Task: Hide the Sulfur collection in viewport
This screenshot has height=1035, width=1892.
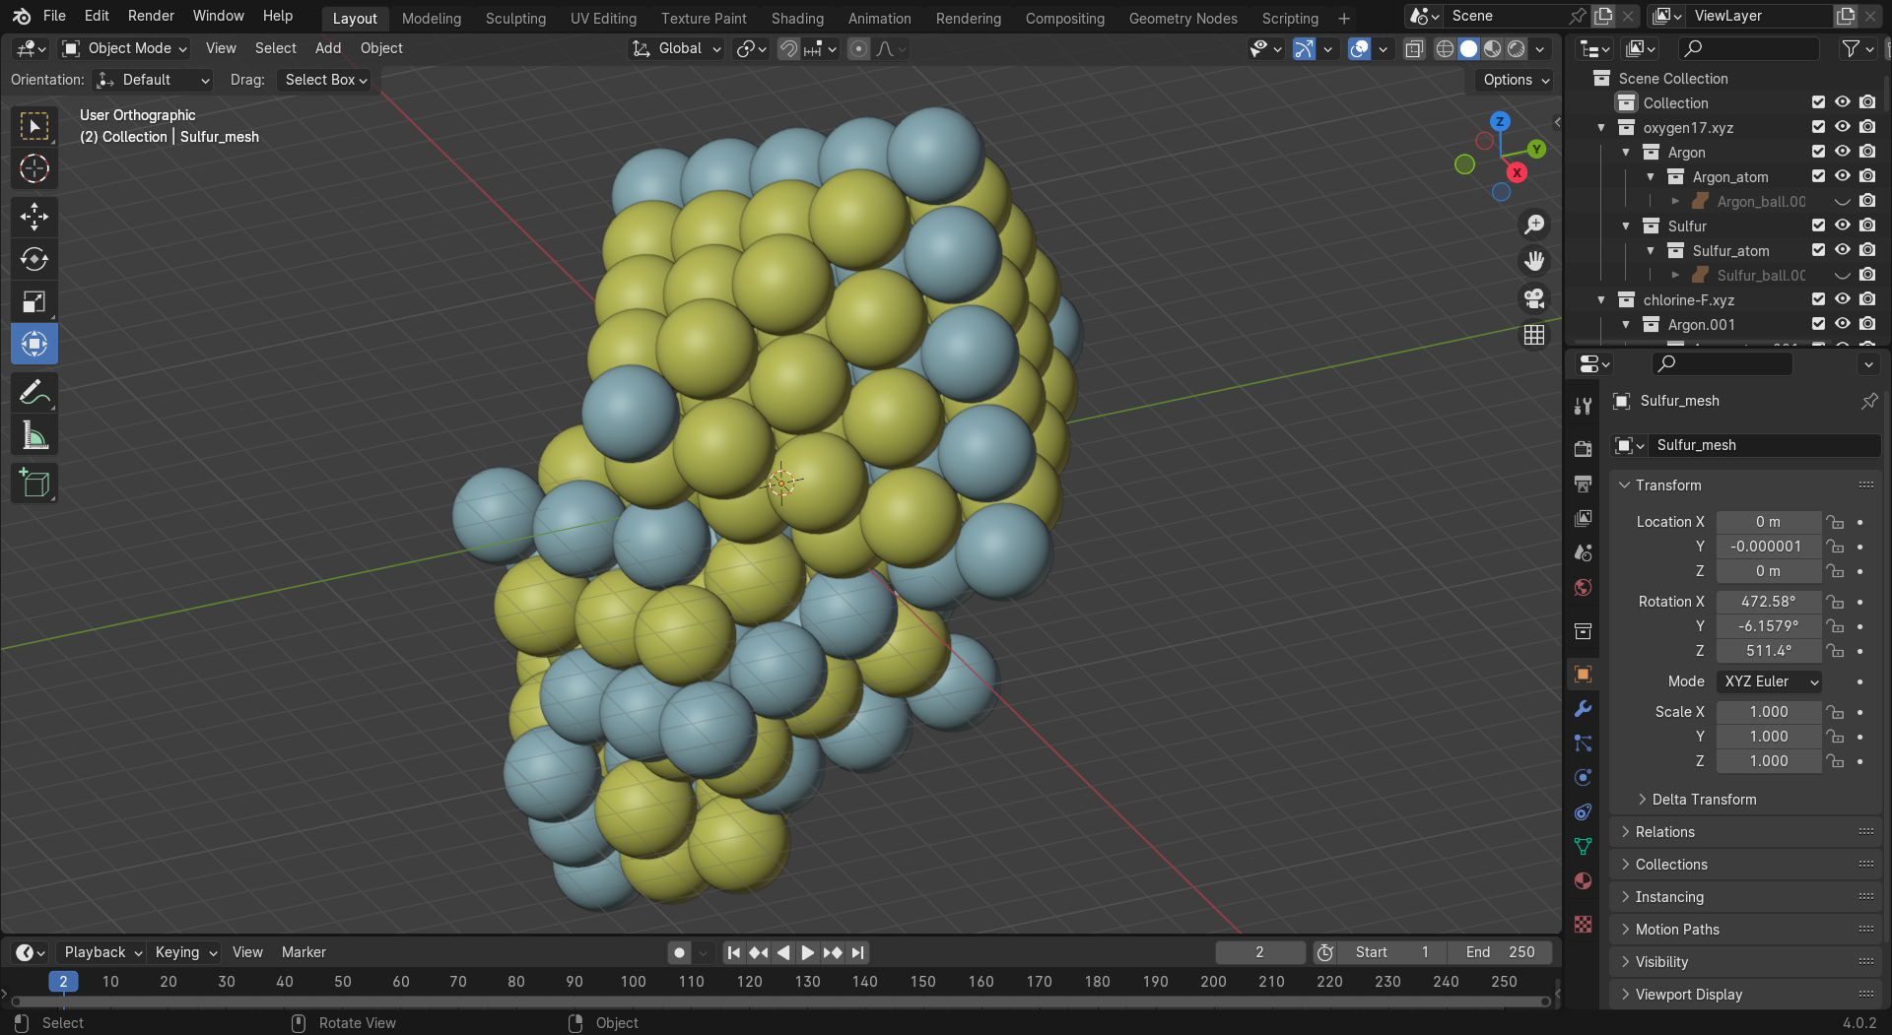Action: point(1842,226)
